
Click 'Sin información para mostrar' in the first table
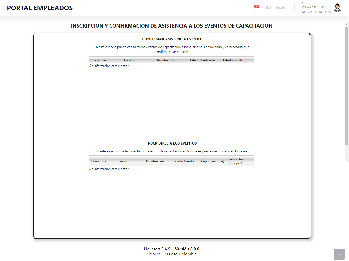click(109, 66)
